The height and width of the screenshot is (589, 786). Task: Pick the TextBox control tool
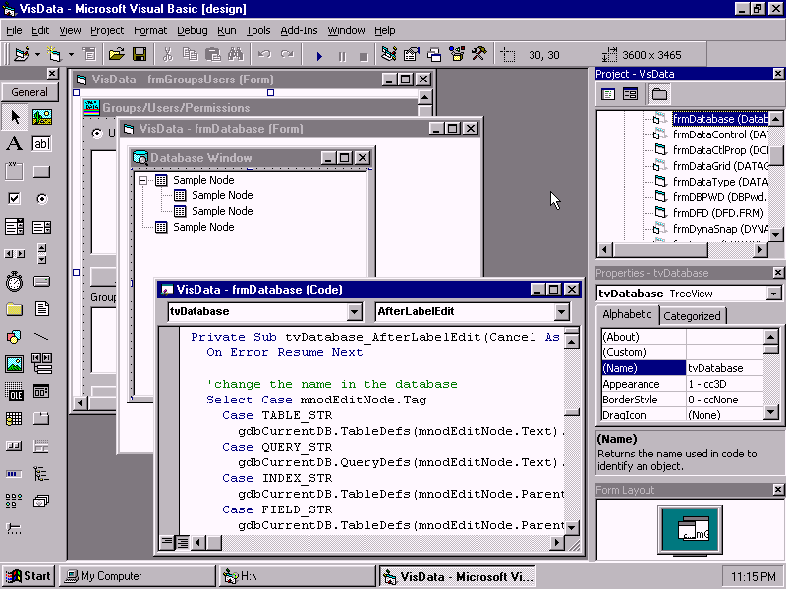(x=41, y=144)
